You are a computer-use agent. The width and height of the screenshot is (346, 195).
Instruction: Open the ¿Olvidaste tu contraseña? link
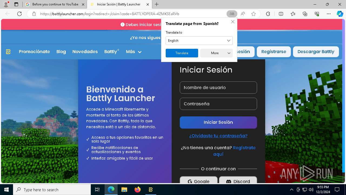tap(218, 136)
